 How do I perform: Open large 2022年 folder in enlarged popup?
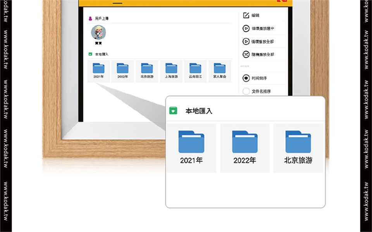coord(245,148)
